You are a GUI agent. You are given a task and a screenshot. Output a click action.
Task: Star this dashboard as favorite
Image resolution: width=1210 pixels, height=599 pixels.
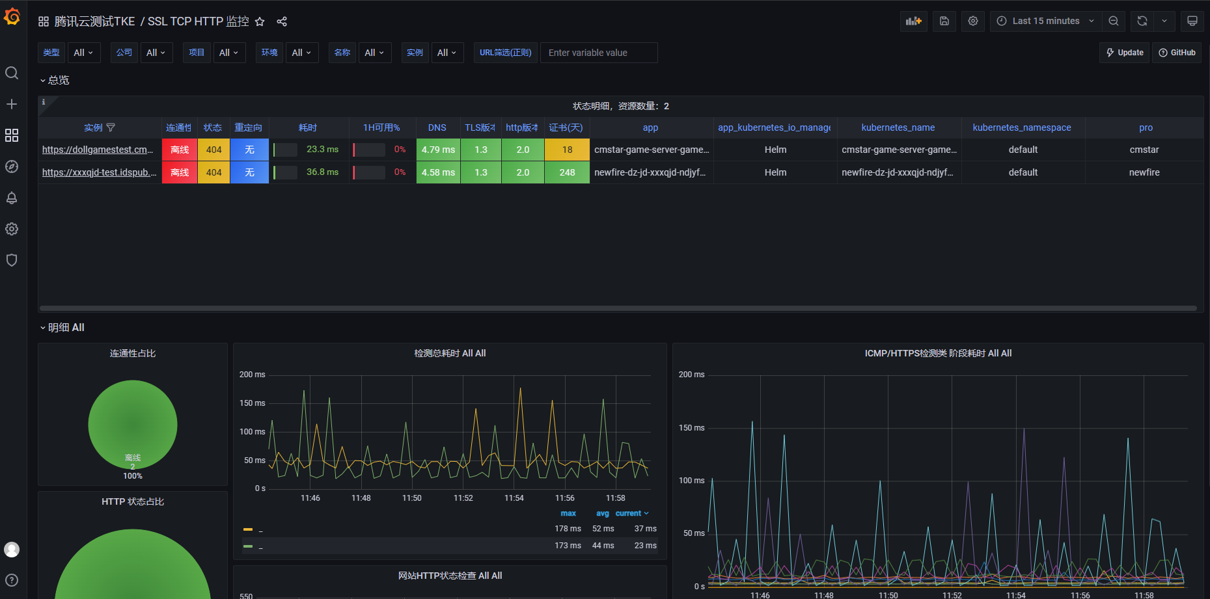(x=260, y=21)
